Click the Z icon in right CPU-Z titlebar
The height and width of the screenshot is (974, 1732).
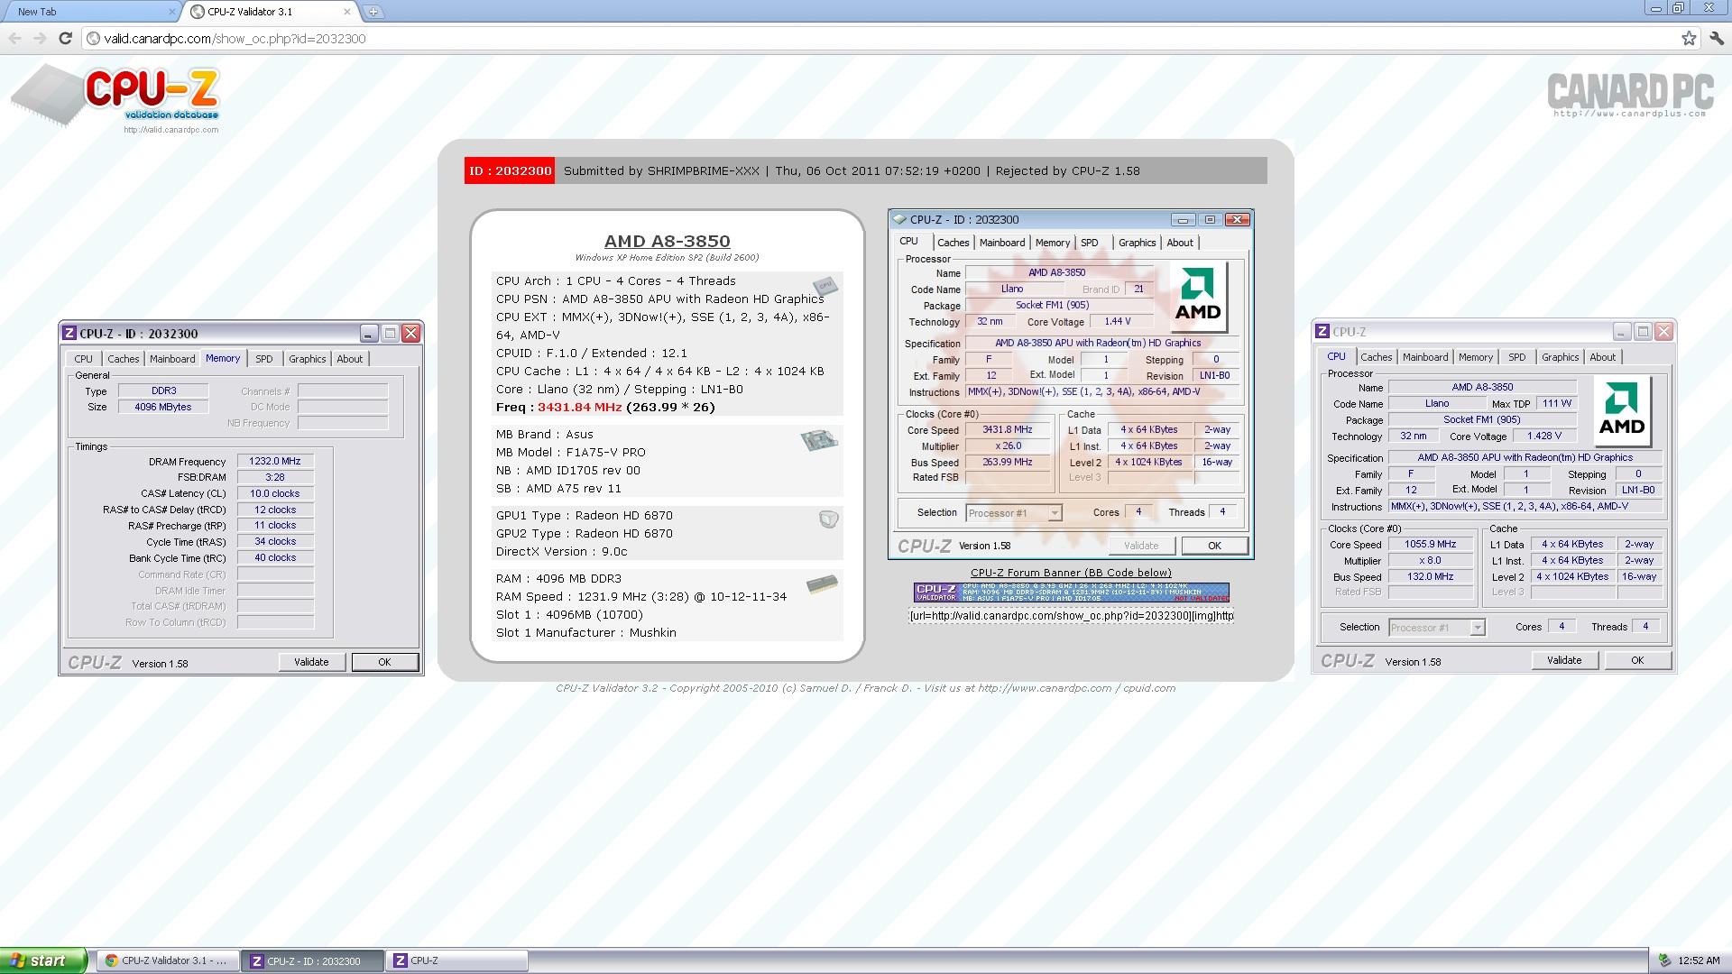(1322, 332)
